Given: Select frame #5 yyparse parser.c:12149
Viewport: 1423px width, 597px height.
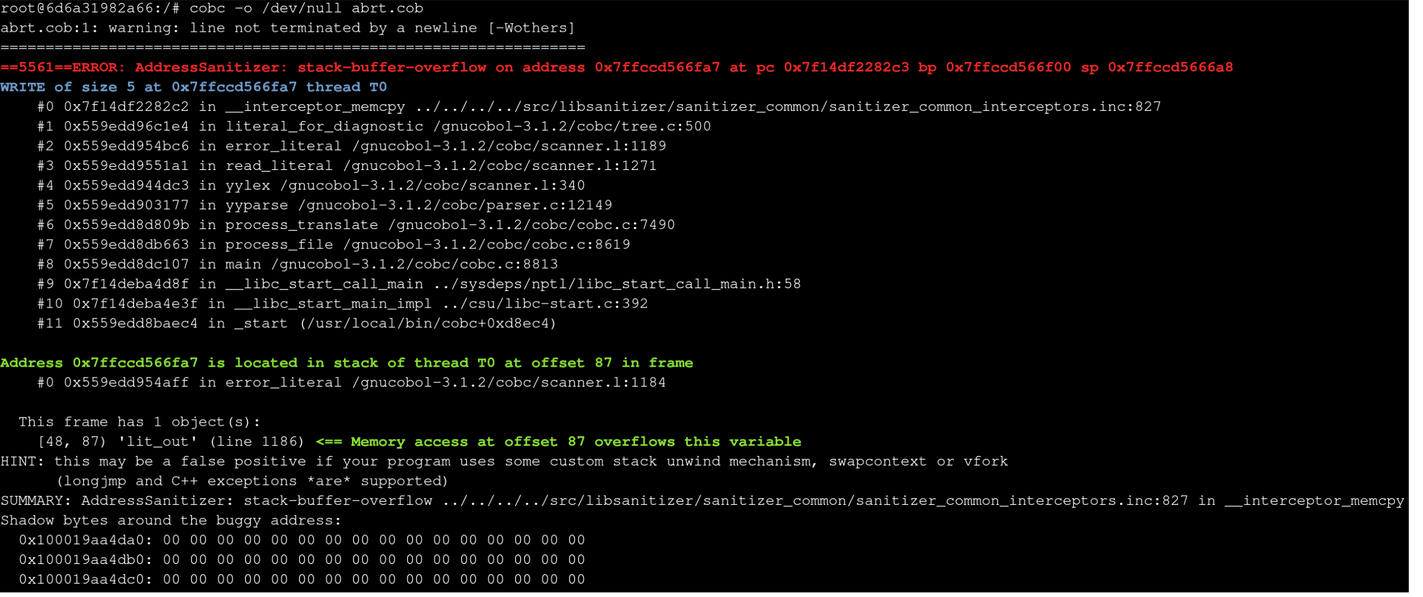Looking at the screenshot, I should 325,206.
